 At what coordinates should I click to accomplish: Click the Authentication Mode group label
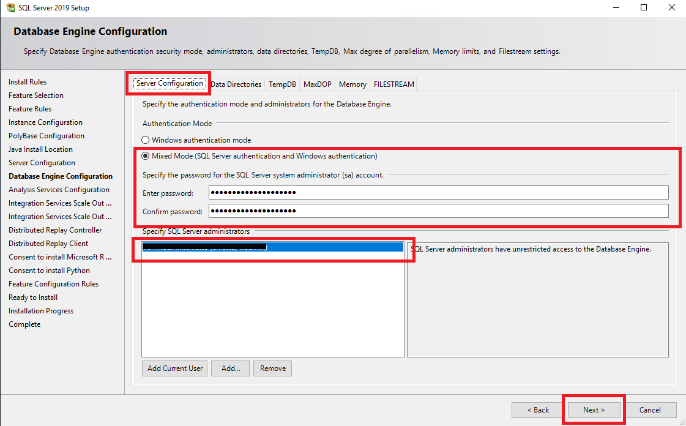click(x=177, y=124)
